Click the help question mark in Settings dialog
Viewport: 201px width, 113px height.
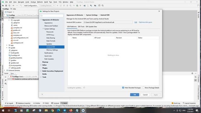pyautogui.click(x=42, y=95)
